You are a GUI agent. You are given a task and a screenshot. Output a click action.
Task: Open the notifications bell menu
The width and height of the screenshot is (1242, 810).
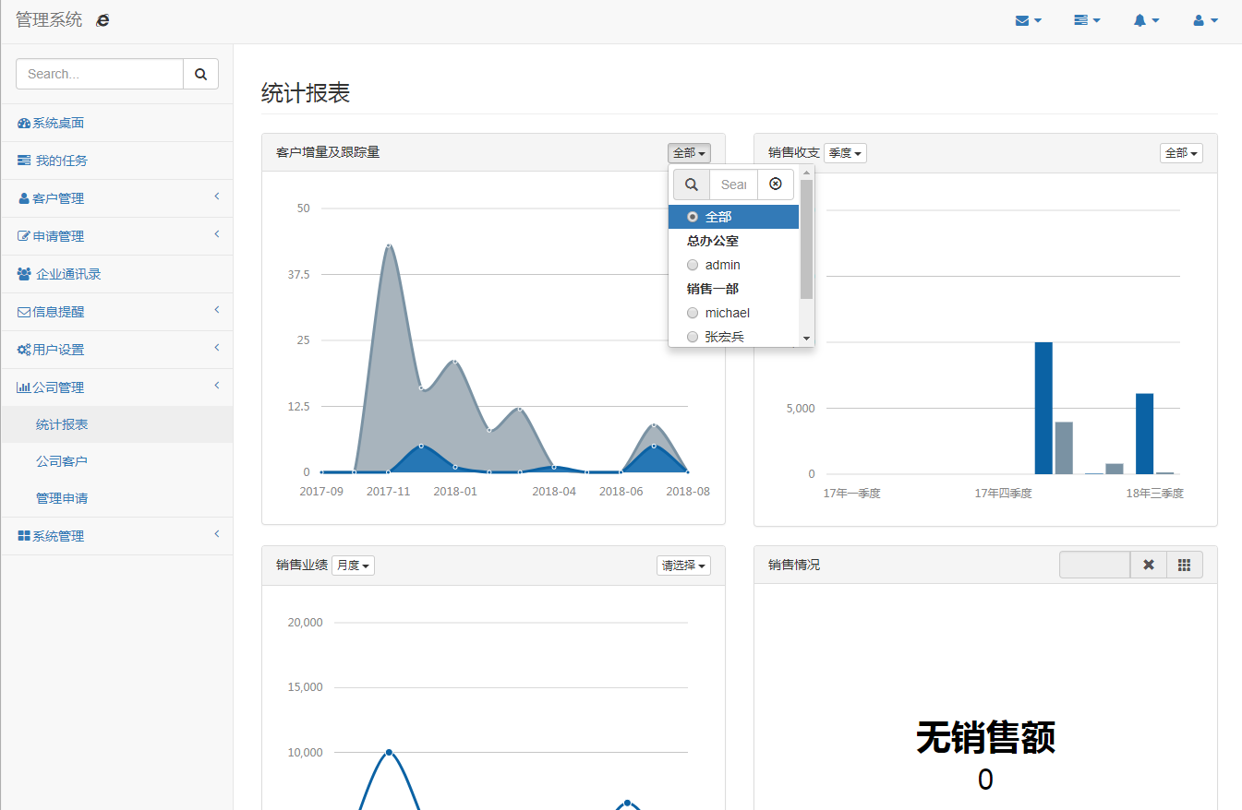click(x=1146, y=20)
